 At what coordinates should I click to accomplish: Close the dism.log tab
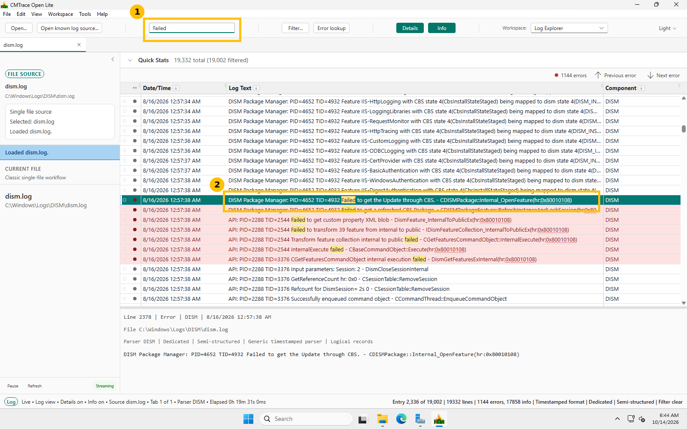[x=79, y=45]
